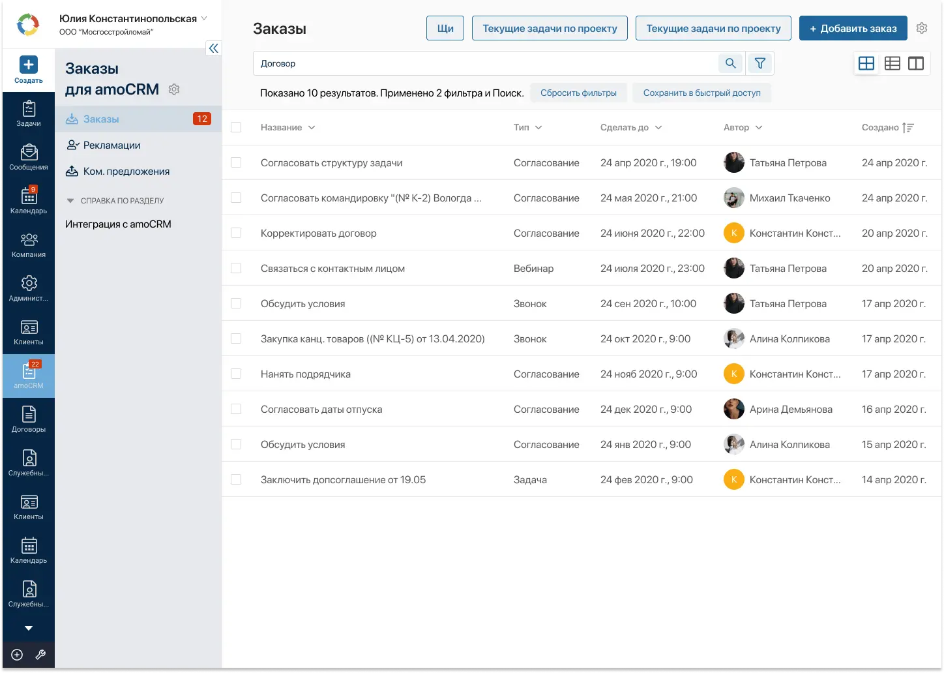Open the Название column dropdown
This screenshot has width=944, height=673.
point(312,128)
